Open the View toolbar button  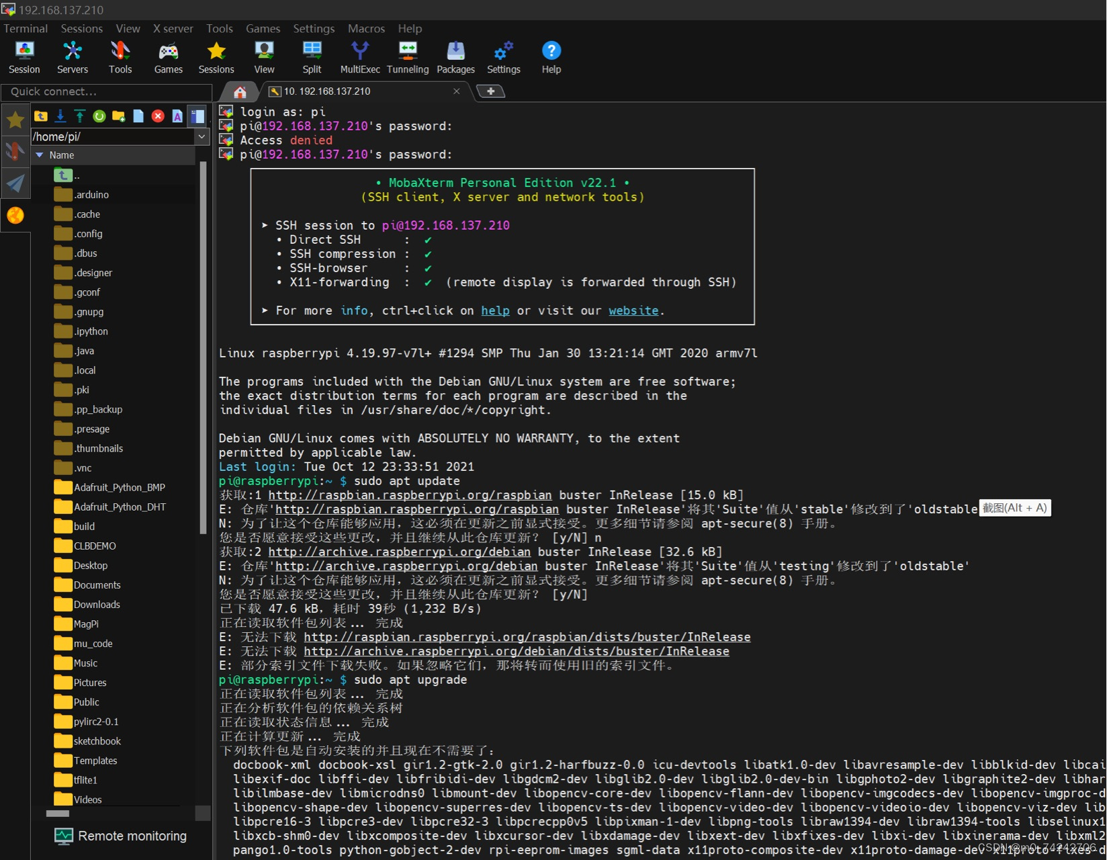pyautogui.click(x=264, y=57)
